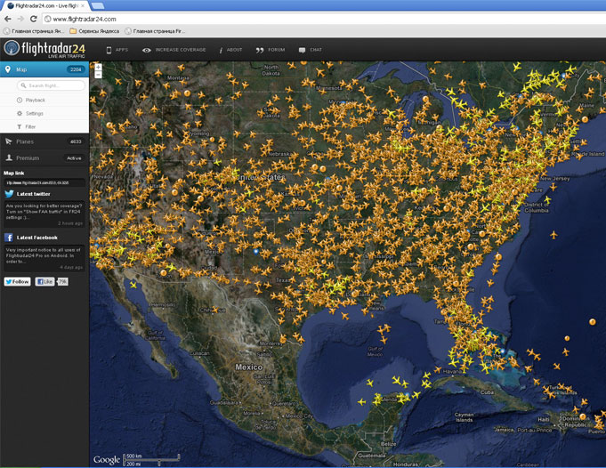
Task: Click the yellow plane over Gulf of California
Action: pos(133,286)
